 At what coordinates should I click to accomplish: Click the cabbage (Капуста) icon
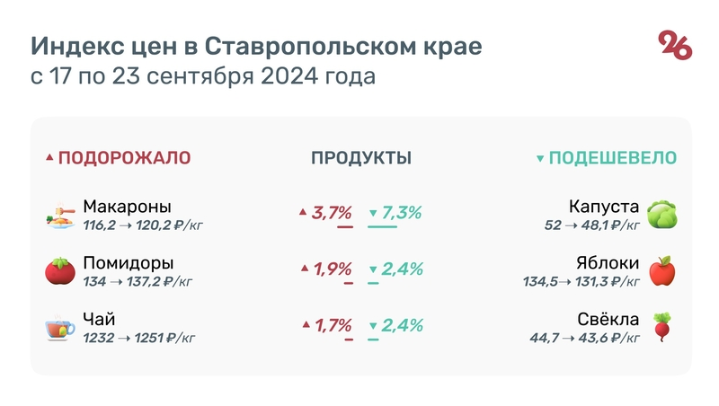click(661, 215)
